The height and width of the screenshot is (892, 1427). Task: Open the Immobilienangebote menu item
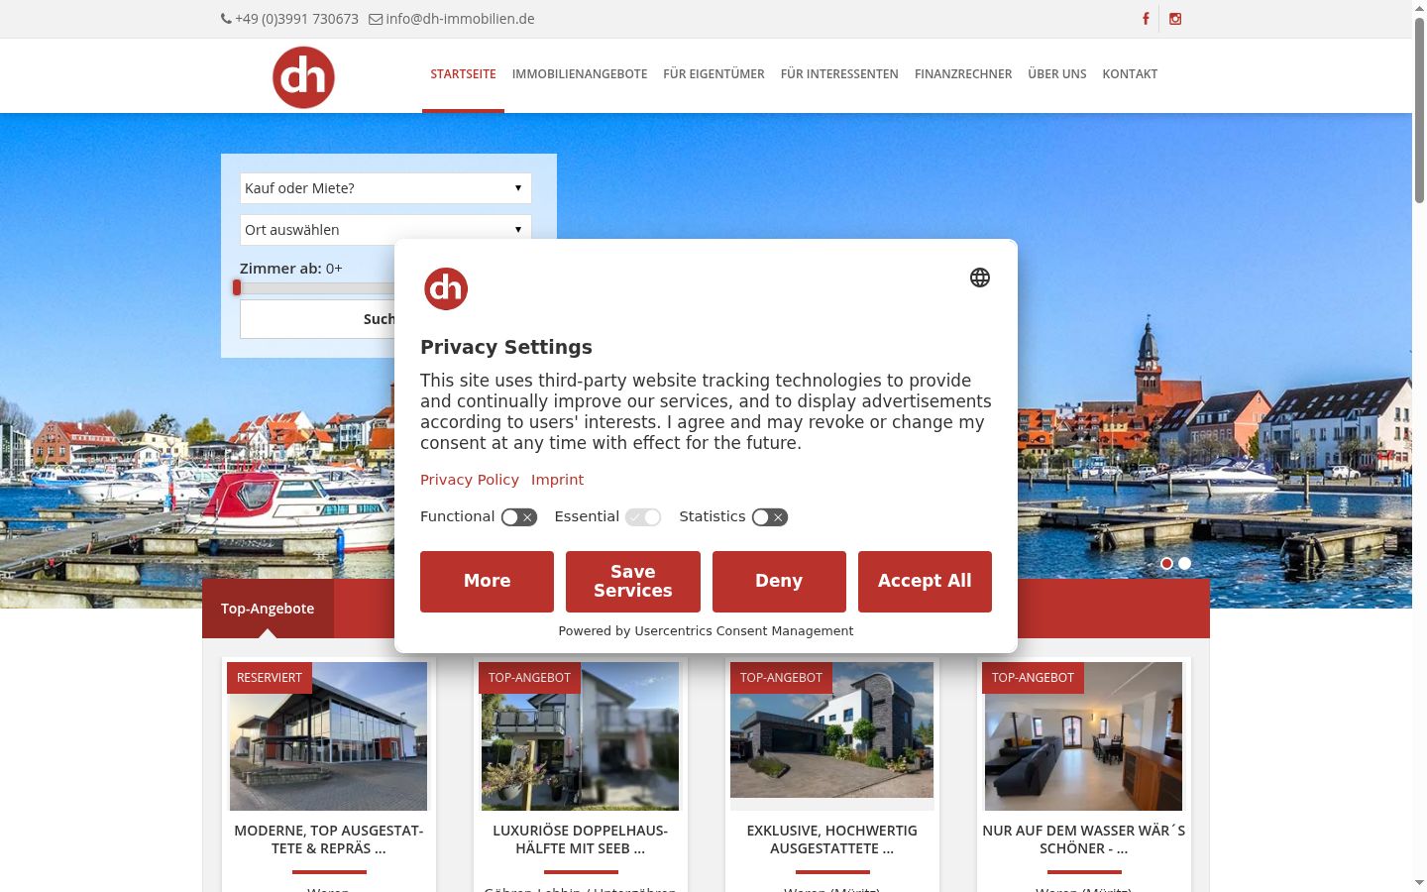580,74
